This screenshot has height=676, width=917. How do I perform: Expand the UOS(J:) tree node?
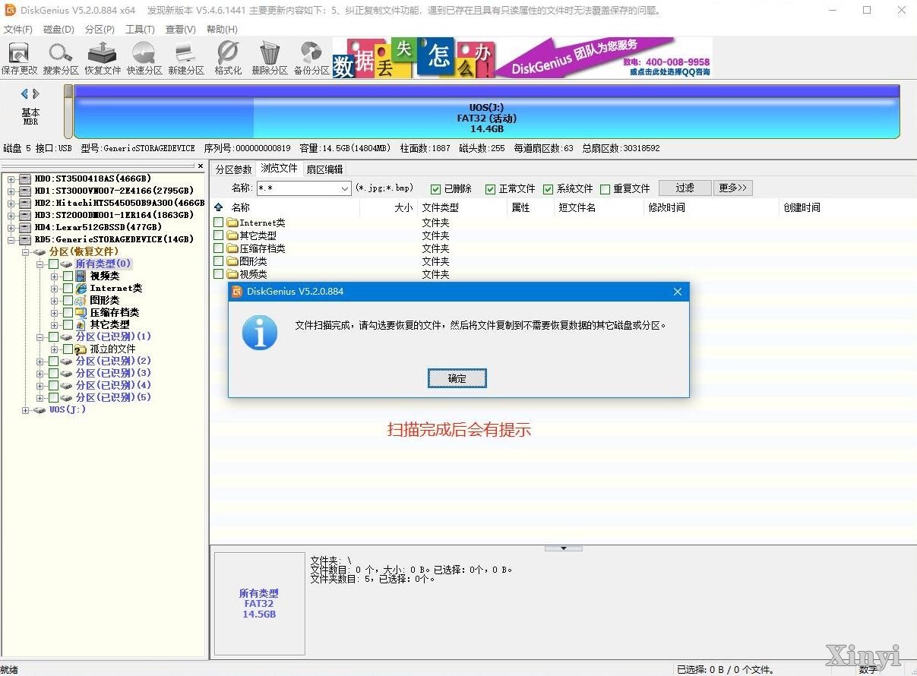[26, 410]
